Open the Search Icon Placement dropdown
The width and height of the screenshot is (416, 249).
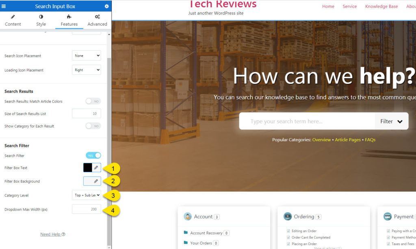[x=86, y=55]
